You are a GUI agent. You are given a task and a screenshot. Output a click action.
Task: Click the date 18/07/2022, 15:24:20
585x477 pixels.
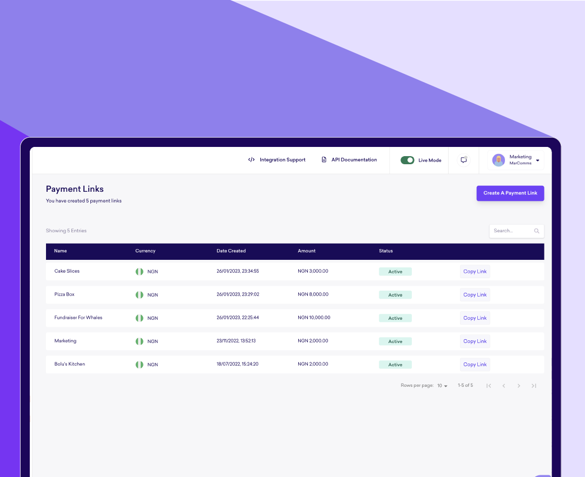pos(237,364)
